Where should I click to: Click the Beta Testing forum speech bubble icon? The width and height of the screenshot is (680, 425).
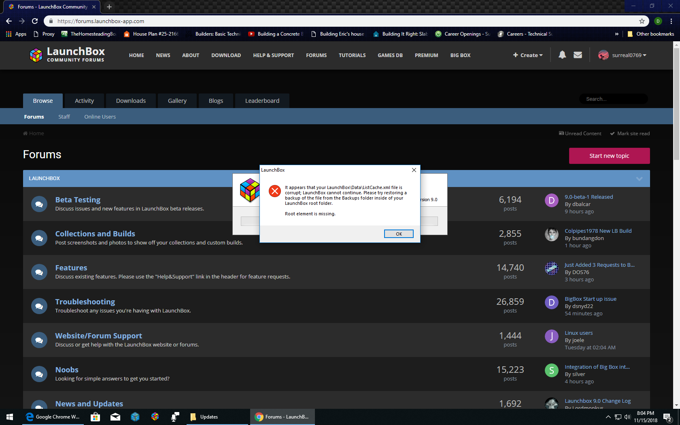[39, 204]
